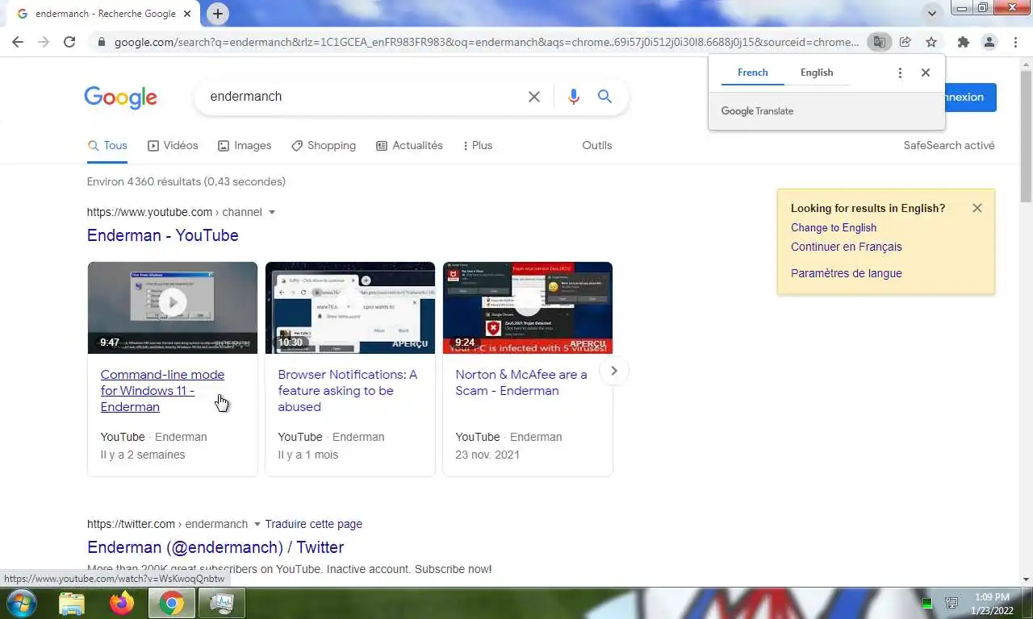Switch to the Shopping results tab
Screen dimensions: 1033x619
pos(324,146)
